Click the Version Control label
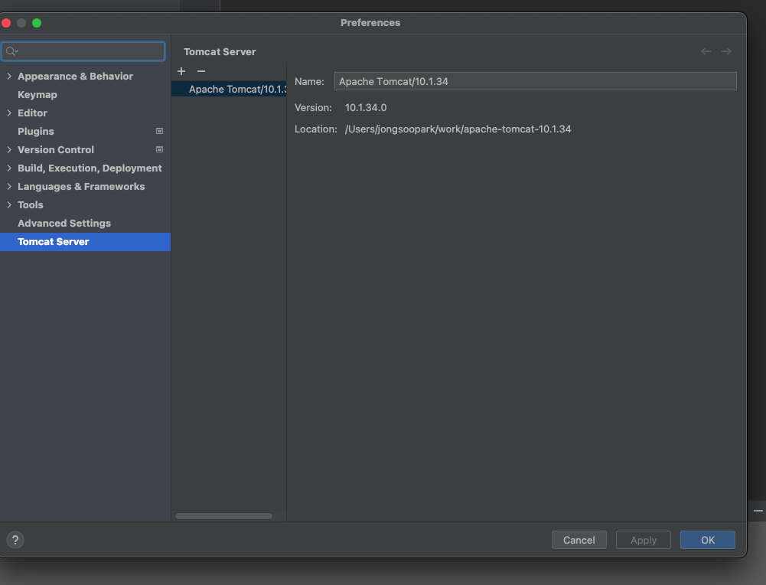Image resolution: width=766 pixels, height=585 pixels. 56,149
